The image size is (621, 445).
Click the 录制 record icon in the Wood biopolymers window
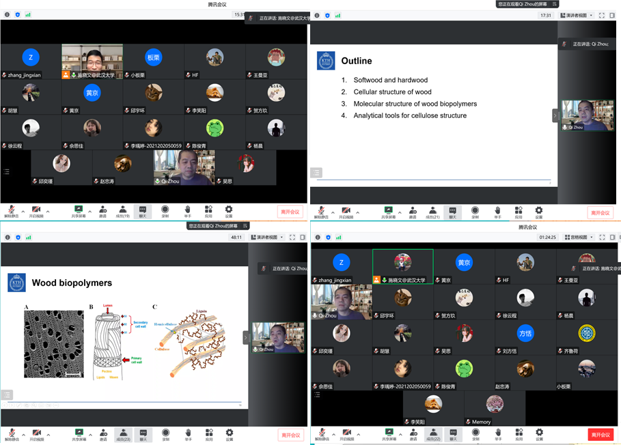[165, 434]
